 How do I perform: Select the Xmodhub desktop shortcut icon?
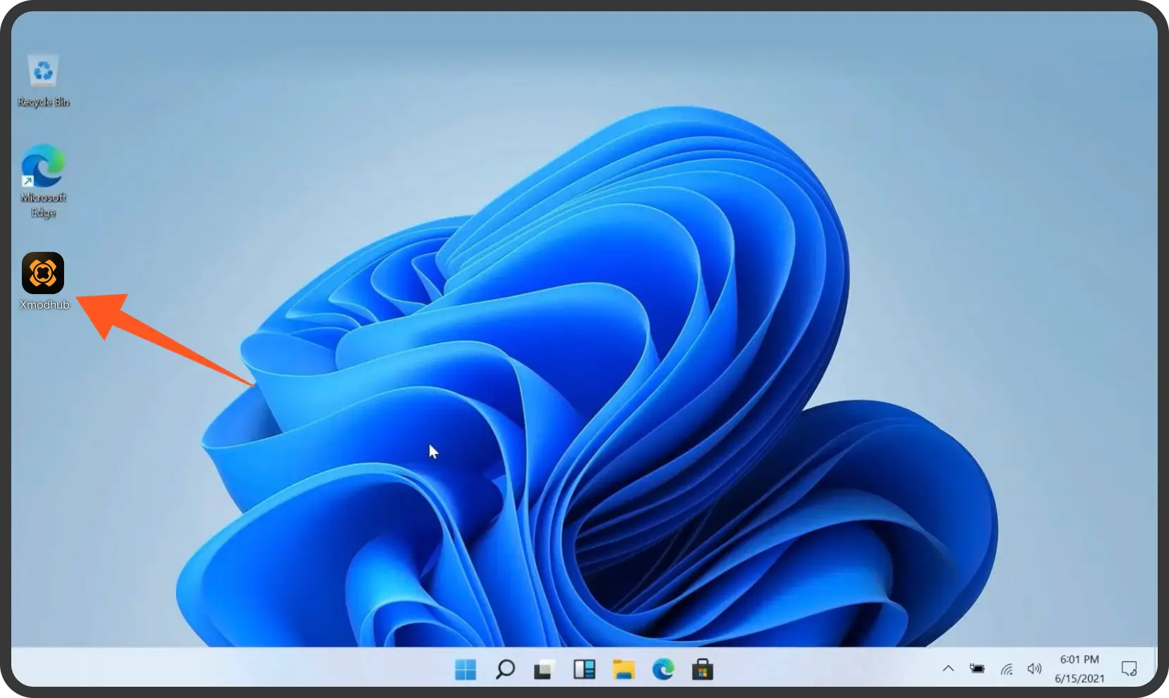click(43, 273)
